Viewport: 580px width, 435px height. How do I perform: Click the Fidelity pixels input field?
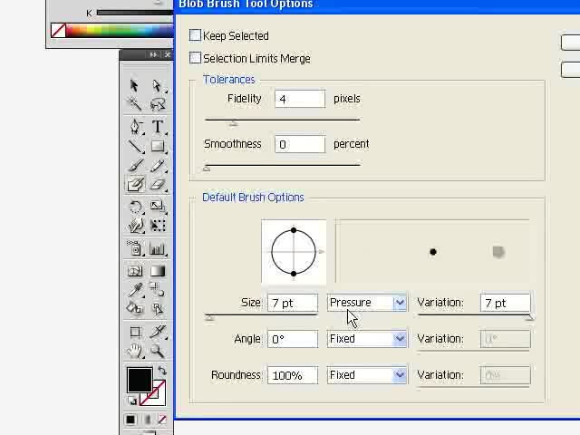click(300, 99)
